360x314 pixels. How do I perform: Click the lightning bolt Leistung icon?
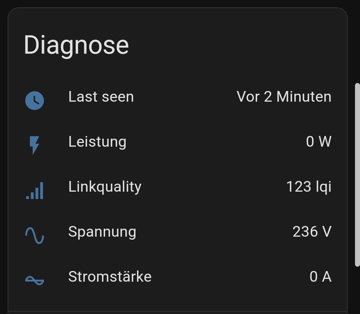point(34,145)
